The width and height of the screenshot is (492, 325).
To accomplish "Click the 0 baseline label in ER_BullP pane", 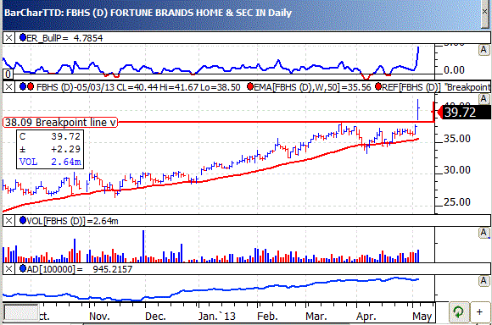I will tap(8, 74).
